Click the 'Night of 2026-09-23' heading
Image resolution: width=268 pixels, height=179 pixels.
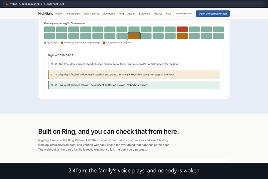coord(61,55)
